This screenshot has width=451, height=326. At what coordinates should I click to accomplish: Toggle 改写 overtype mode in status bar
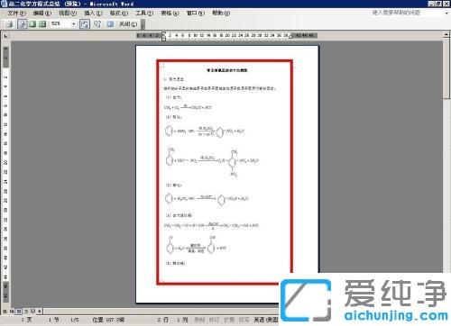pyautogui.click(x=244, y=320)
